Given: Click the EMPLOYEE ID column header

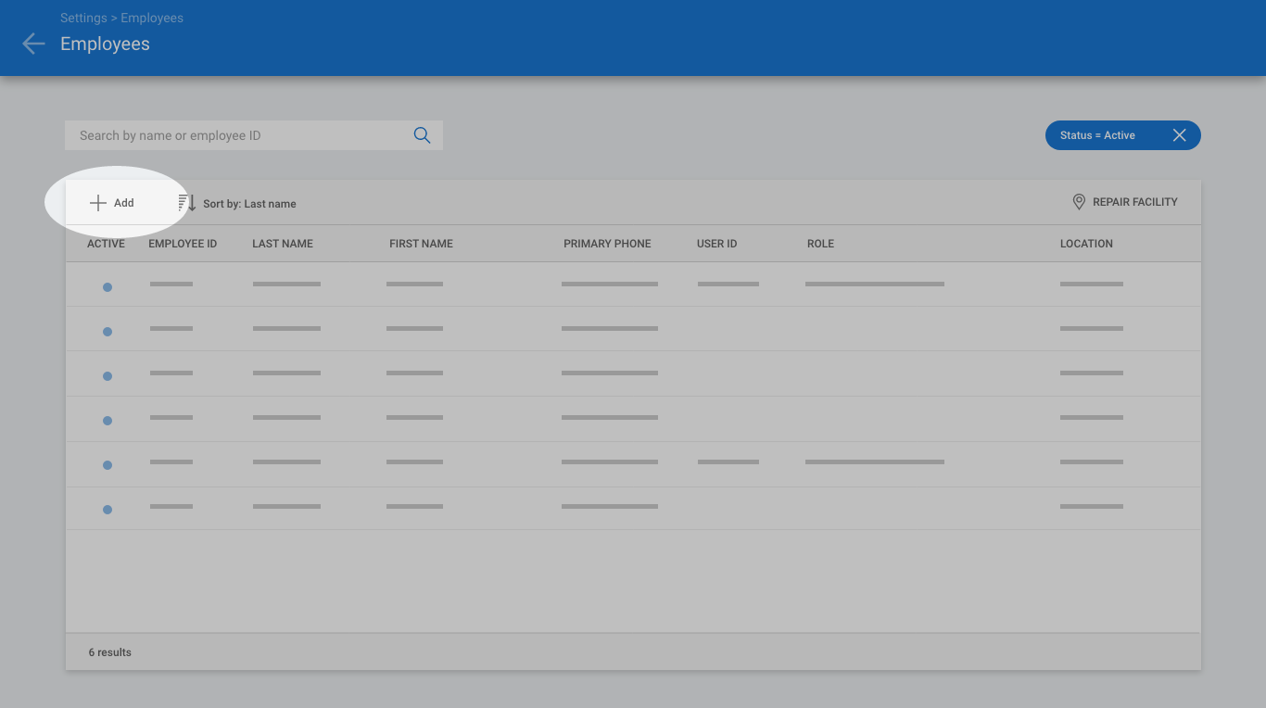Looking at the screenshot, I should point(183,244).
